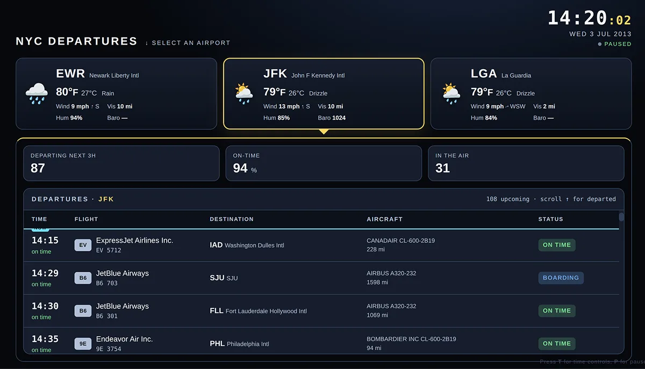Click the DESTINATION column header
The width and height of the screenshot is (645, 369).
pos(232,219)
